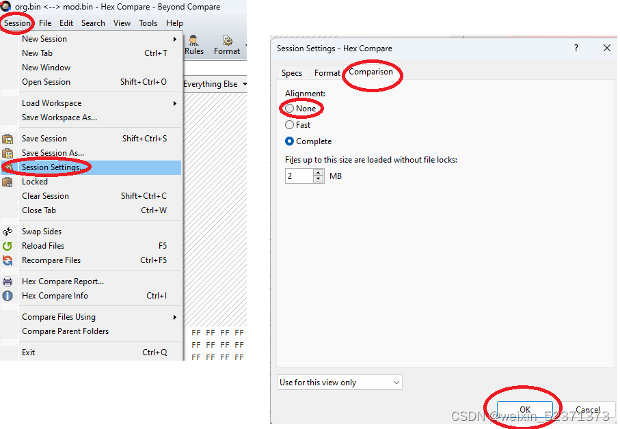Click the Recompare Files icon
Viewport: 620px width, 429px height.
point(8,260)
